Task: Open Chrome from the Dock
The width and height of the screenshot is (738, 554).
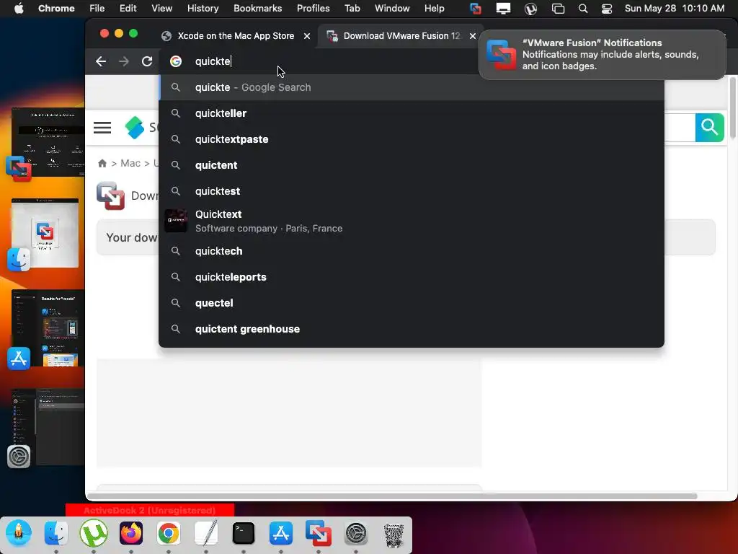Action: click(168, 533)
